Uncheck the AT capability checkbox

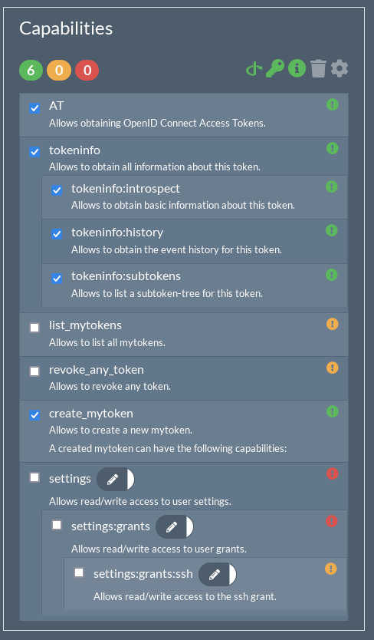click(x=34, y=108)
